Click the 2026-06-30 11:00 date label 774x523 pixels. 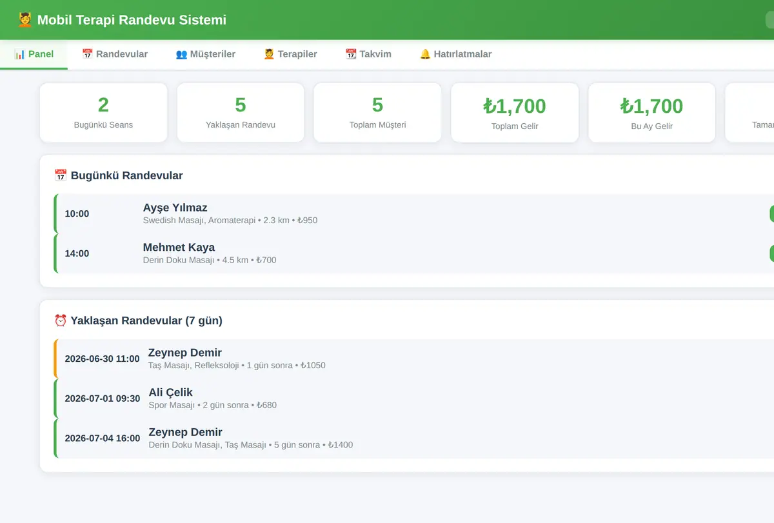102,359
